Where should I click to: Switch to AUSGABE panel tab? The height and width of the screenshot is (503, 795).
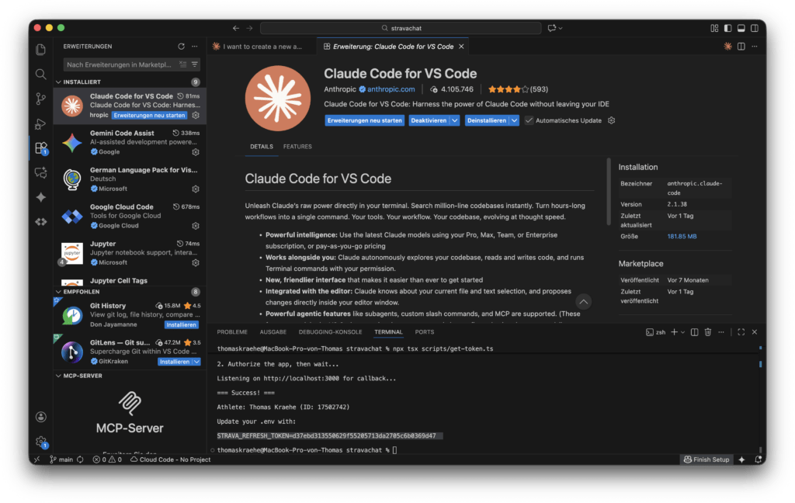[x=273, y=332]
